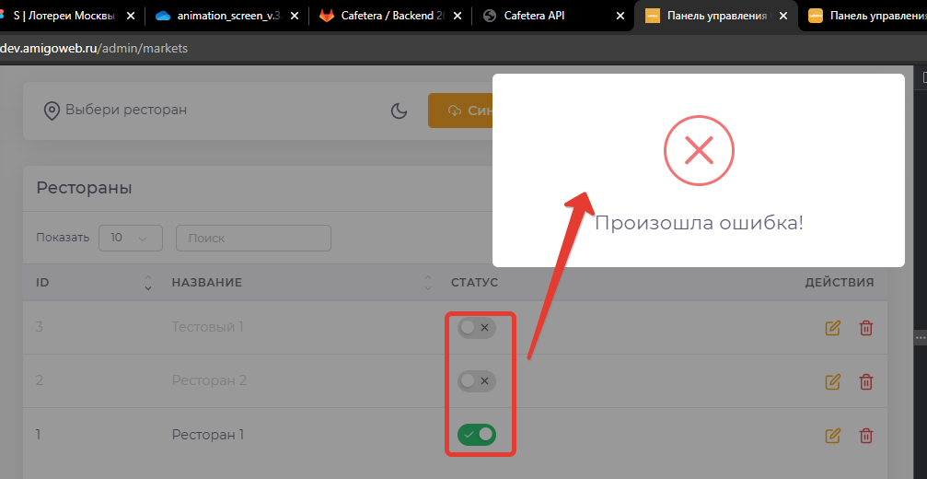Click the red error X icon

click(x=699, y=149)
